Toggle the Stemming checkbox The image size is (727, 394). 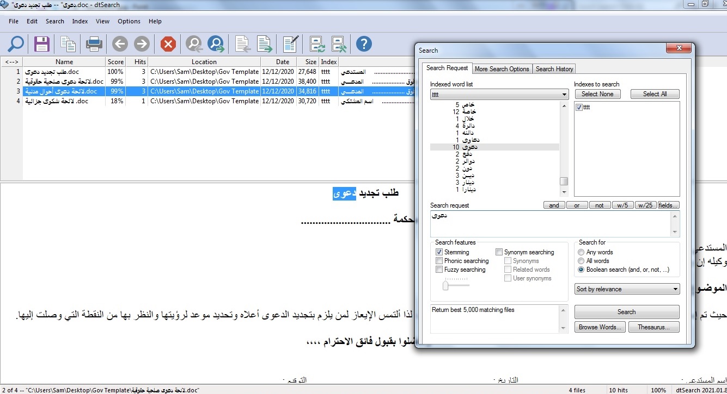[x=439, y=252]
